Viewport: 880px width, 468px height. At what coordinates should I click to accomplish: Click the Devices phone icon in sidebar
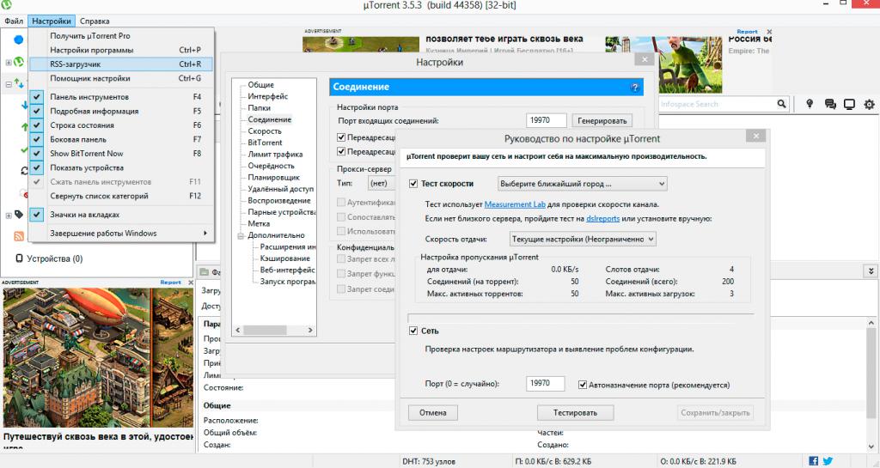19,258
